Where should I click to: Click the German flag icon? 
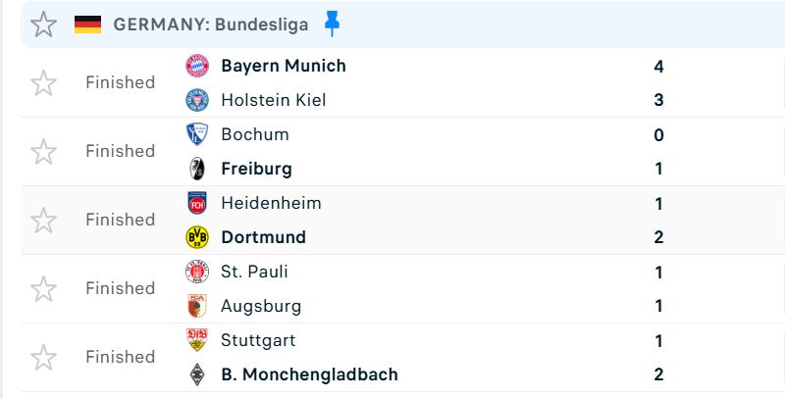(x=87, y=25)
